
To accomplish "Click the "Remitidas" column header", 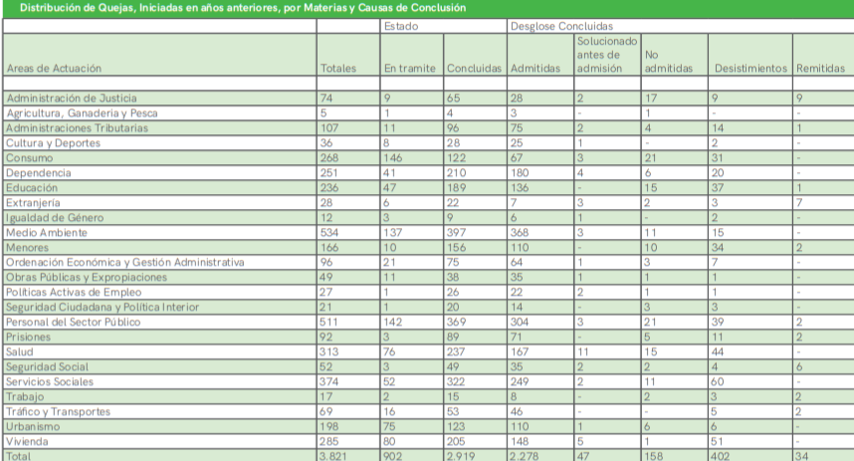I will point(820,68).
